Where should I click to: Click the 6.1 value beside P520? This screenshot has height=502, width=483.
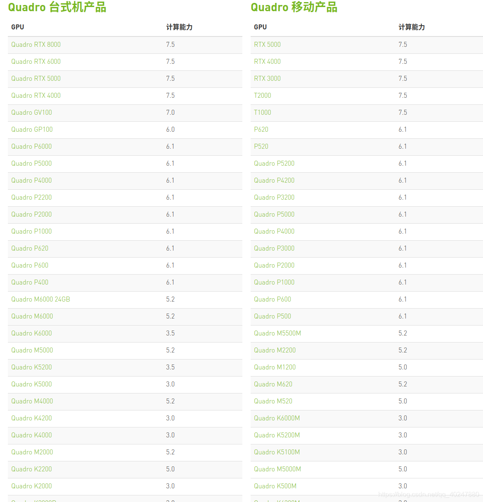point(403,147)
